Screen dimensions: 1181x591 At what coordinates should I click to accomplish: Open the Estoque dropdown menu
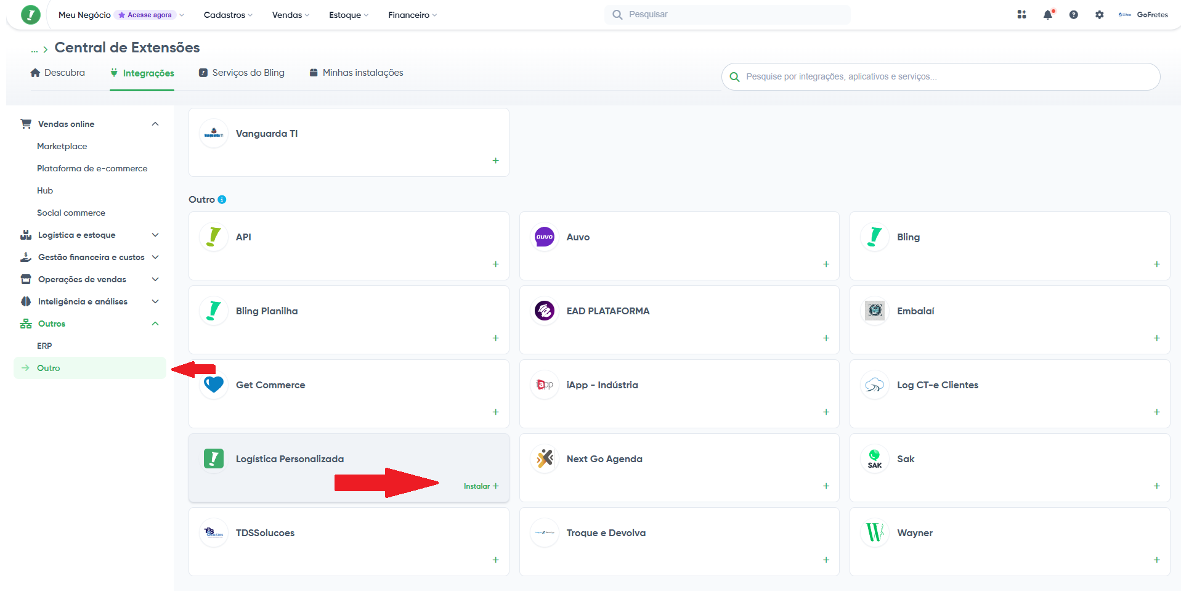[x=349, y=15]
